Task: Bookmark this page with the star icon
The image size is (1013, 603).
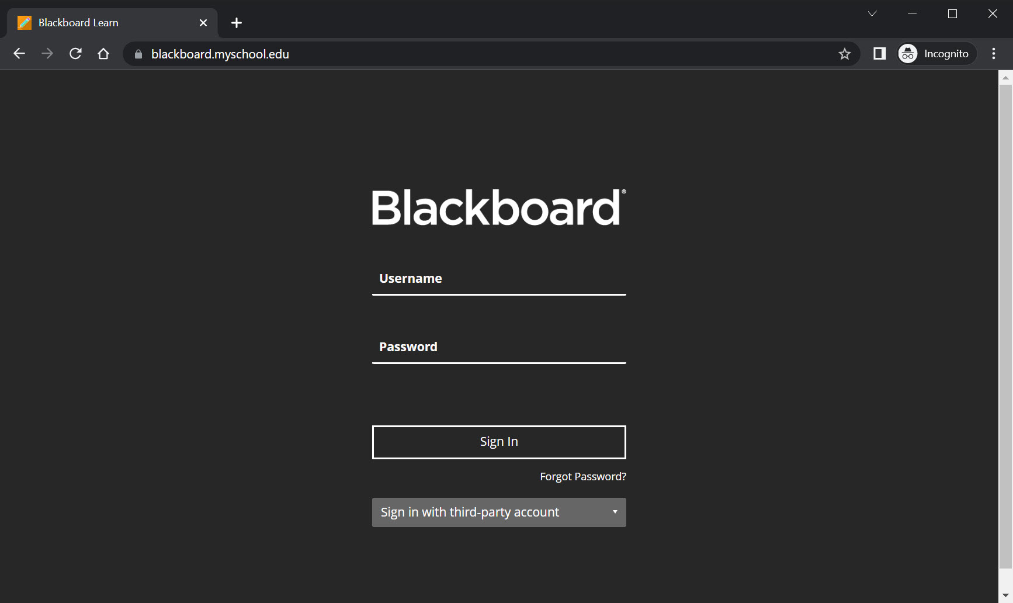Action: click(x=844, y=54)
